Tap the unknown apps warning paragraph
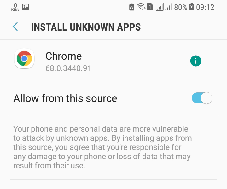The image size is (227, 189). [102, 147]
